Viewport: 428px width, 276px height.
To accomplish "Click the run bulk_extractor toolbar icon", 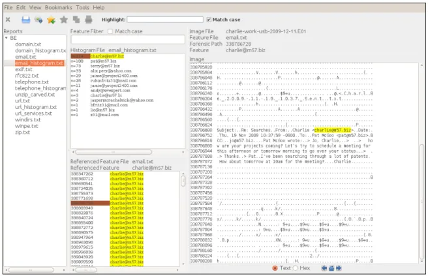I will (38, 20).
